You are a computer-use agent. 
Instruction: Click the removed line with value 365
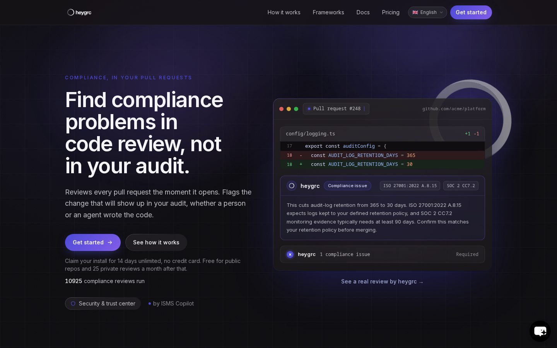point(383,155)
